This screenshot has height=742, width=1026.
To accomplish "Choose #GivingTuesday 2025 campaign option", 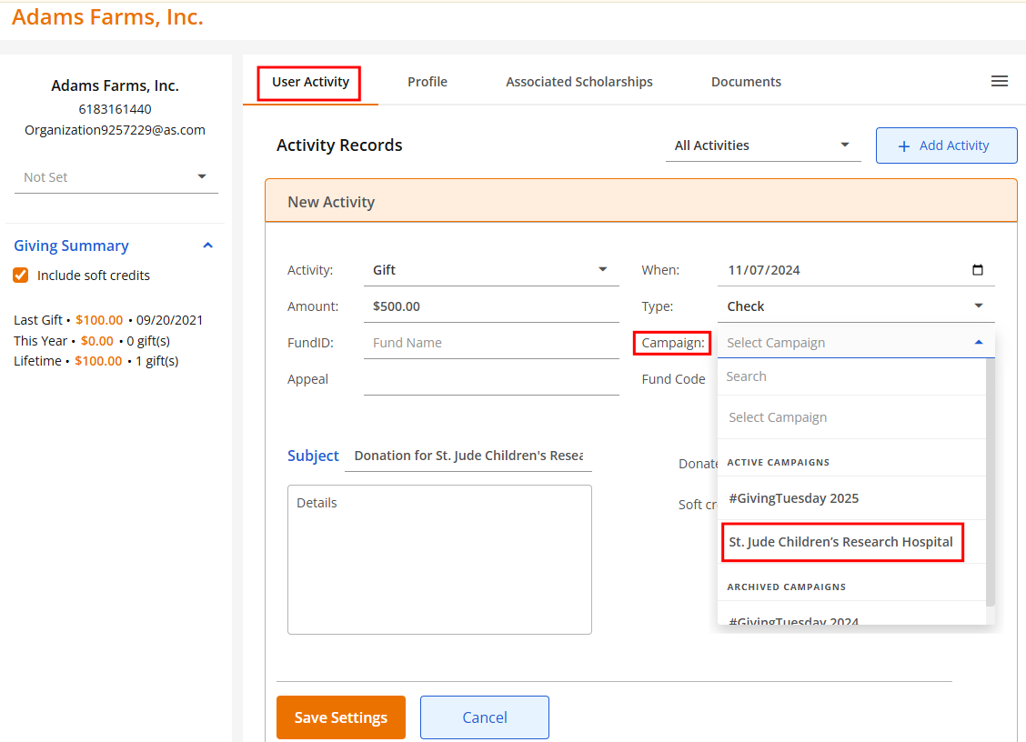I will tap(793, 498).
